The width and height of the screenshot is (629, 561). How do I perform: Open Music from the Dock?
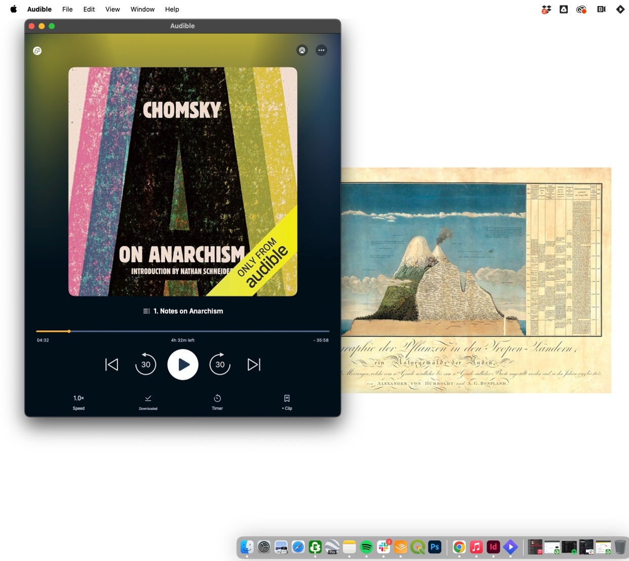(476, 547)
